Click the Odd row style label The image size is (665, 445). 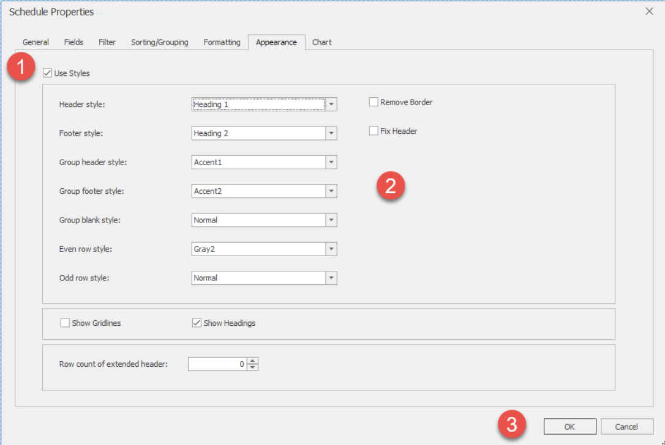coord(84,278)
